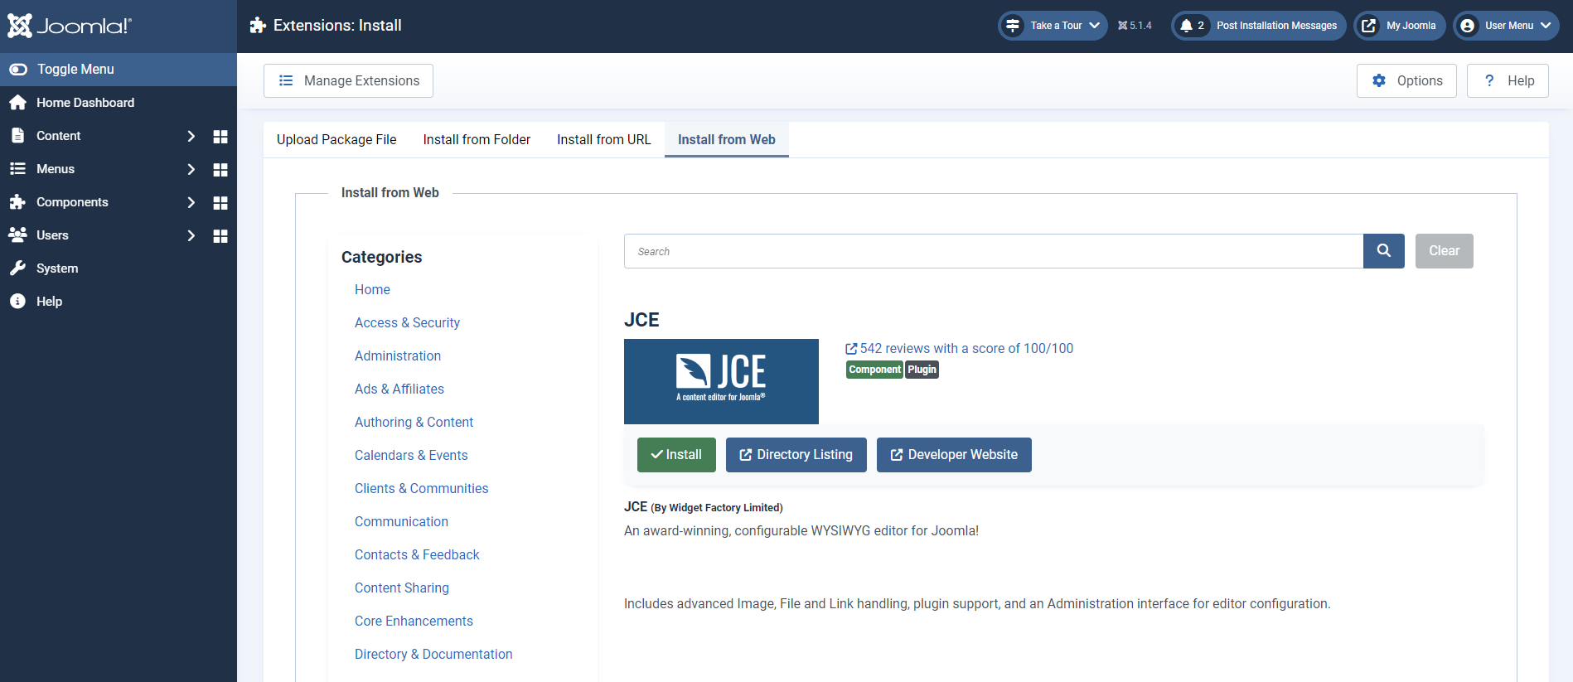Click the Plugin tag badge
The width and height of the screenshot is (1573, 682).
[922, 370]
